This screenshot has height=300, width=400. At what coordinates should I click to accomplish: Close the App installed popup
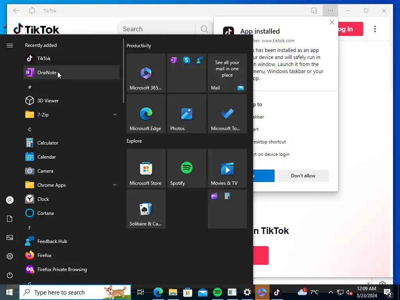[332, 22]
